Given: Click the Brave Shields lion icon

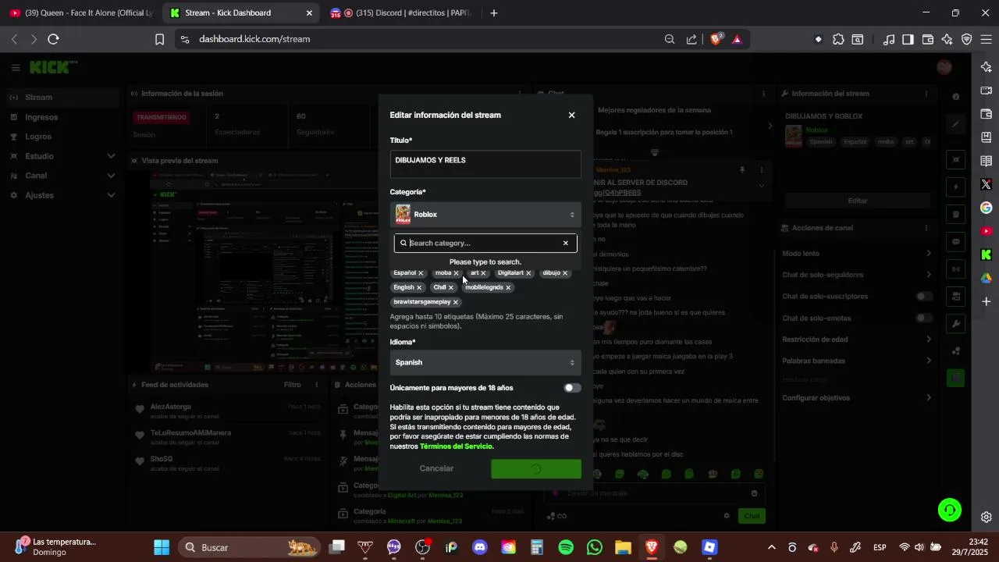Looking at the screenshot, I should tap(716, 39).
